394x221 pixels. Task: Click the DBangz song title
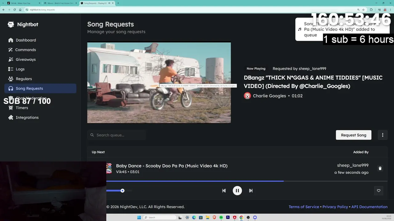(x=313, y=82)
